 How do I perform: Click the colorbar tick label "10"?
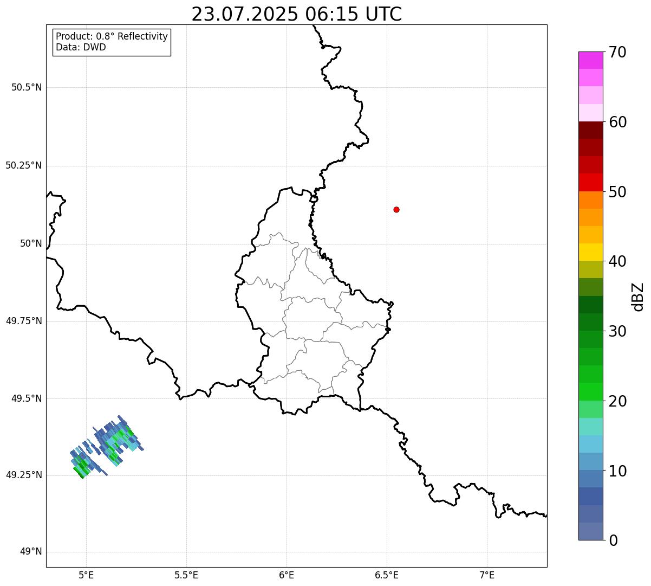(618, 471)
